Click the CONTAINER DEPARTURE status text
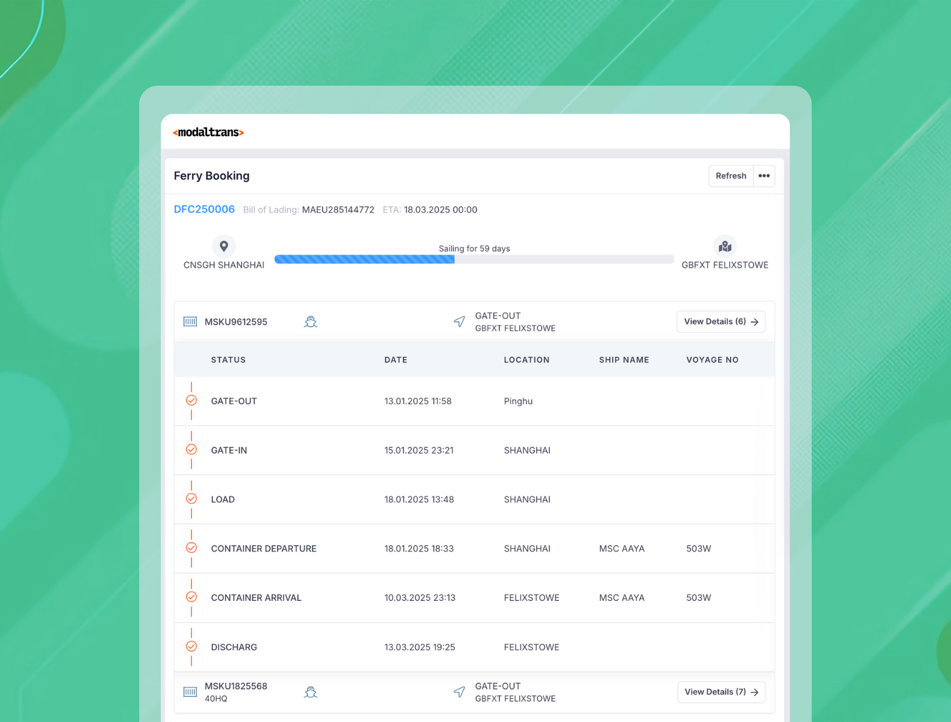This screenshot has height=722, width=951. (x=264, y=549)
